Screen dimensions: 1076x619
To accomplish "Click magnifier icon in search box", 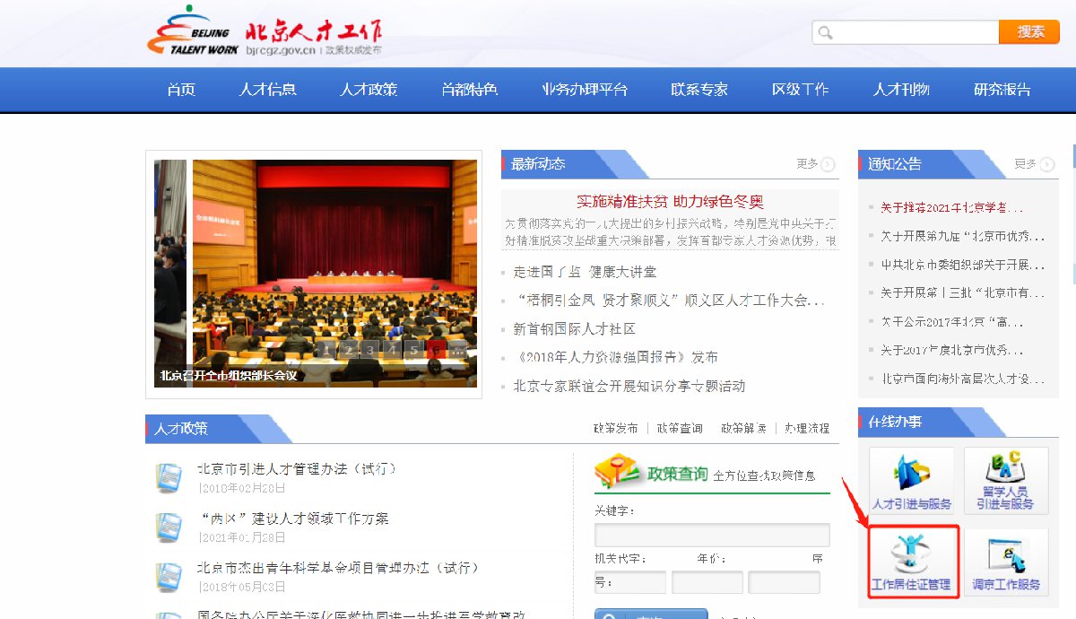I will click(x=825, y=32).
